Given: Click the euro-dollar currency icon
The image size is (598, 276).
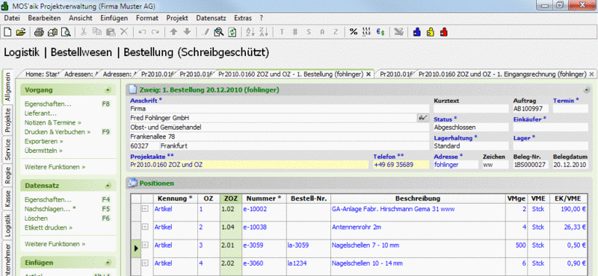Looking at the screenshot, I should point(380,32).
